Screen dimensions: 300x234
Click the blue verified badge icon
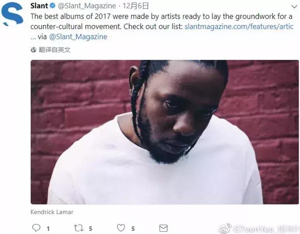[x=52, y=6]
